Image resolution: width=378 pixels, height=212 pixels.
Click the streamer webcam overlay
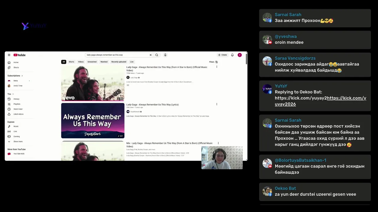coord(222,158)
